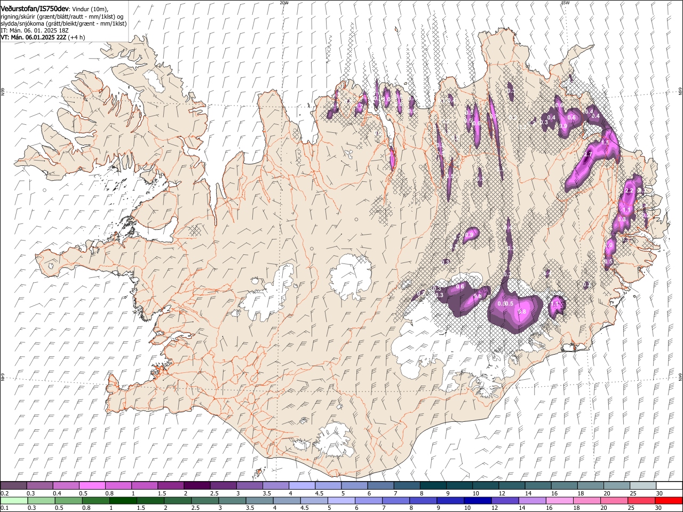The image size is (683, 512).
Task: Select the upper scale swatch between 0.2 and 0.3
Action: tap(13, 486)
